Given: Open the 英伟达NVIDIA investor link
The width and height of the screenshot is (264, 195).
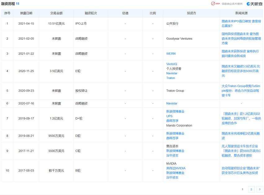Looking at the screenshot, I should (176, 168).
